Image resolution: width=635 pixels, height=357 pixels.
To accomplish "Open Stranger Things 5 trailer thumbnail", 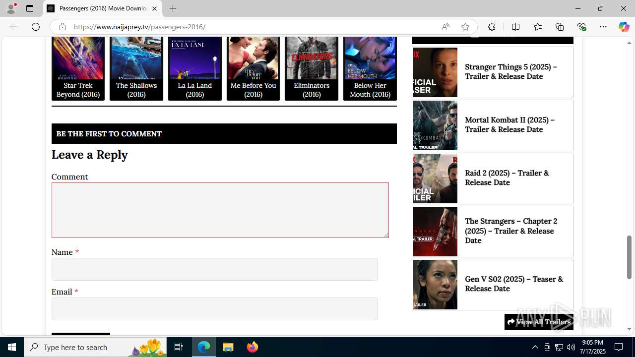I will coord(435,72).
